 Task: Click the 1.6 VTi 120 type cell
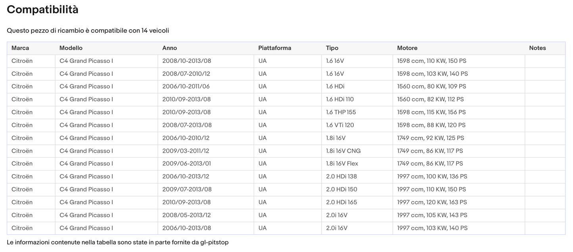click(340, 125)
